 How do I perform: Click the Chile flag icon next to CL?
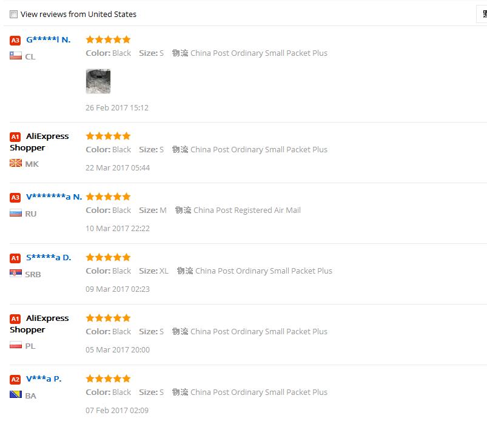coord(16,56)
